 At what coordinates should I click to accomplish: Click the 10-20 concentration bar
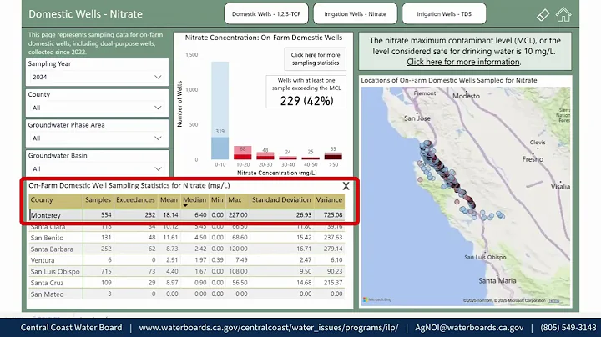(243, 153)
